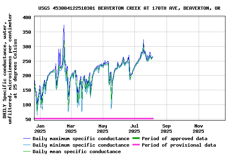
Task: Click the magenta provisional data legend swatch
Action: tap(136, 145)
